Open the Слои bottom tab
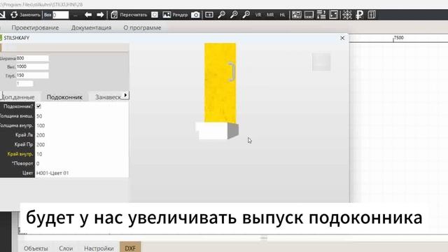This screenshot has width=448, height=252. point(66,248)
